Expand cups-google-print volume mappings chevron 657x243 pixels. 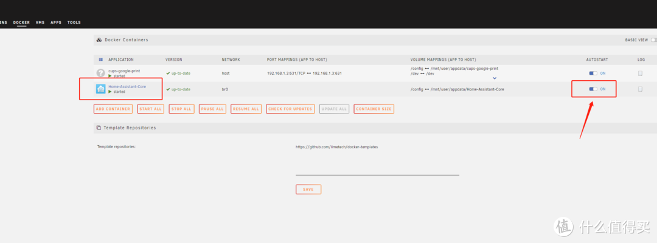[495, 78]
